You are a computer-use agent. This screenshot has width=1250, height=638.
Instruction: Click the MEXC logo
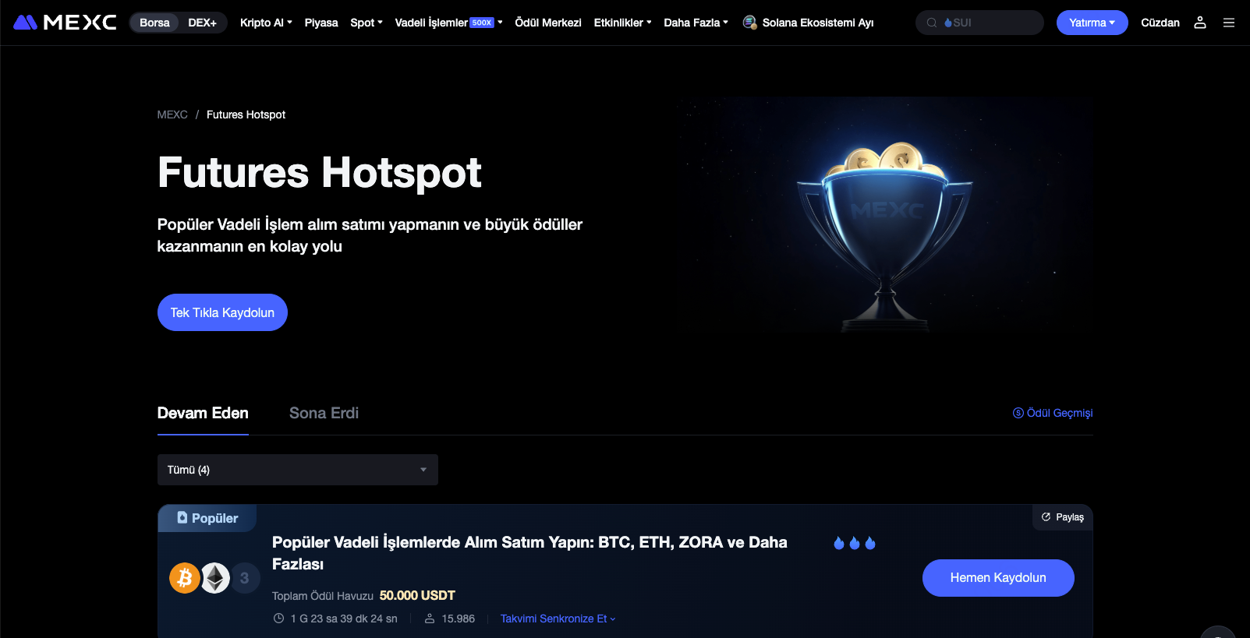click(x=66, y=23)
